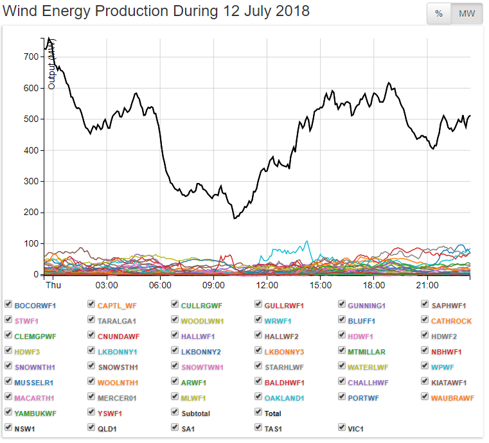The width and height of the screenshot is (489, 443).
Task: Toggle the Subtotal checkbox
Action: point(175,413)
